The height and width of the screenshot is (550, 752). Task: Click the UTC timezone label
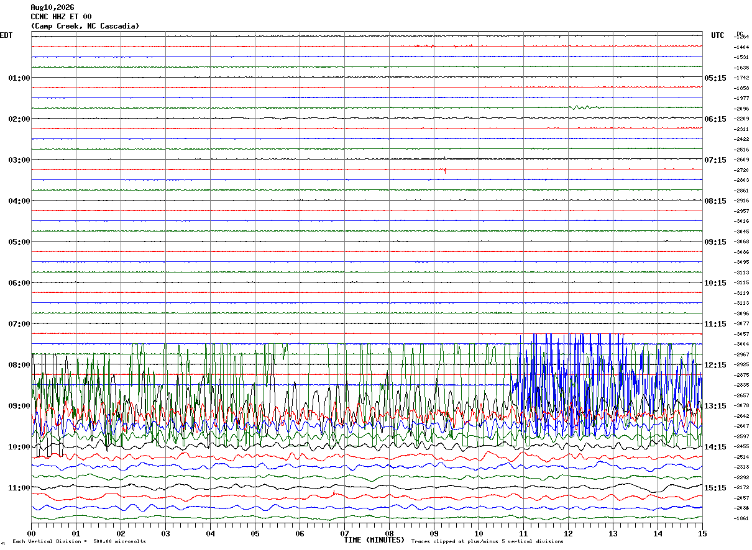(x=718, y=35)
